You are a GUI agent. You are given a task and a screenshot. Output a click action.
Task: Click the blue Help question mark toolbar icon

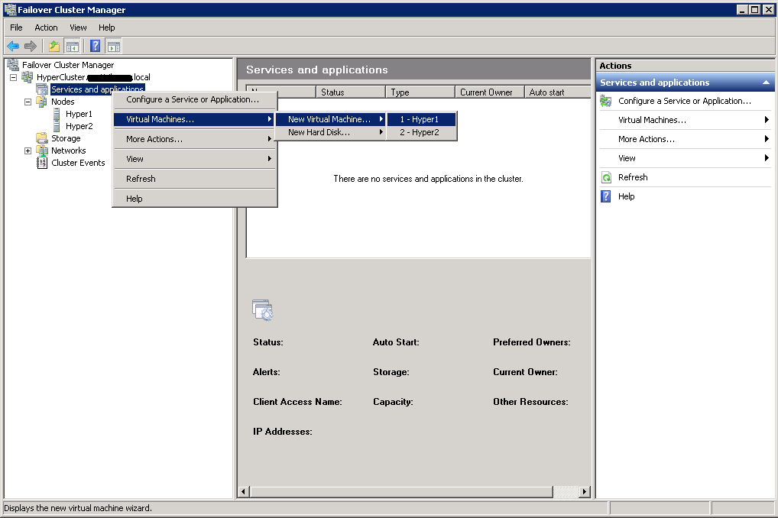[x=96, y=46]
